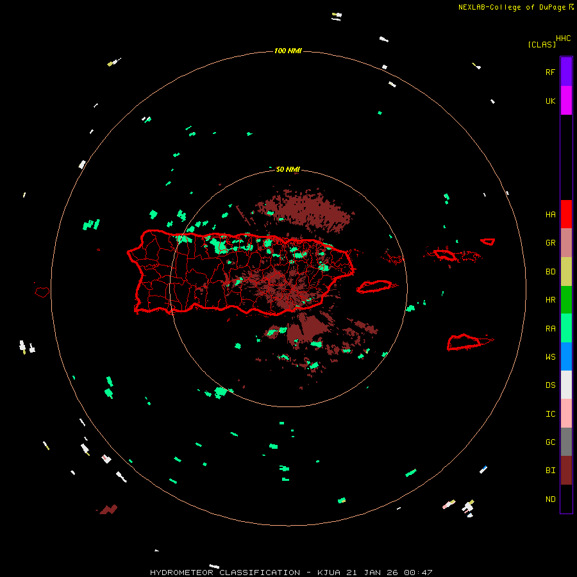Click the WS blue legend swatch
Screen dimensions: 577x577
point(566,356)
